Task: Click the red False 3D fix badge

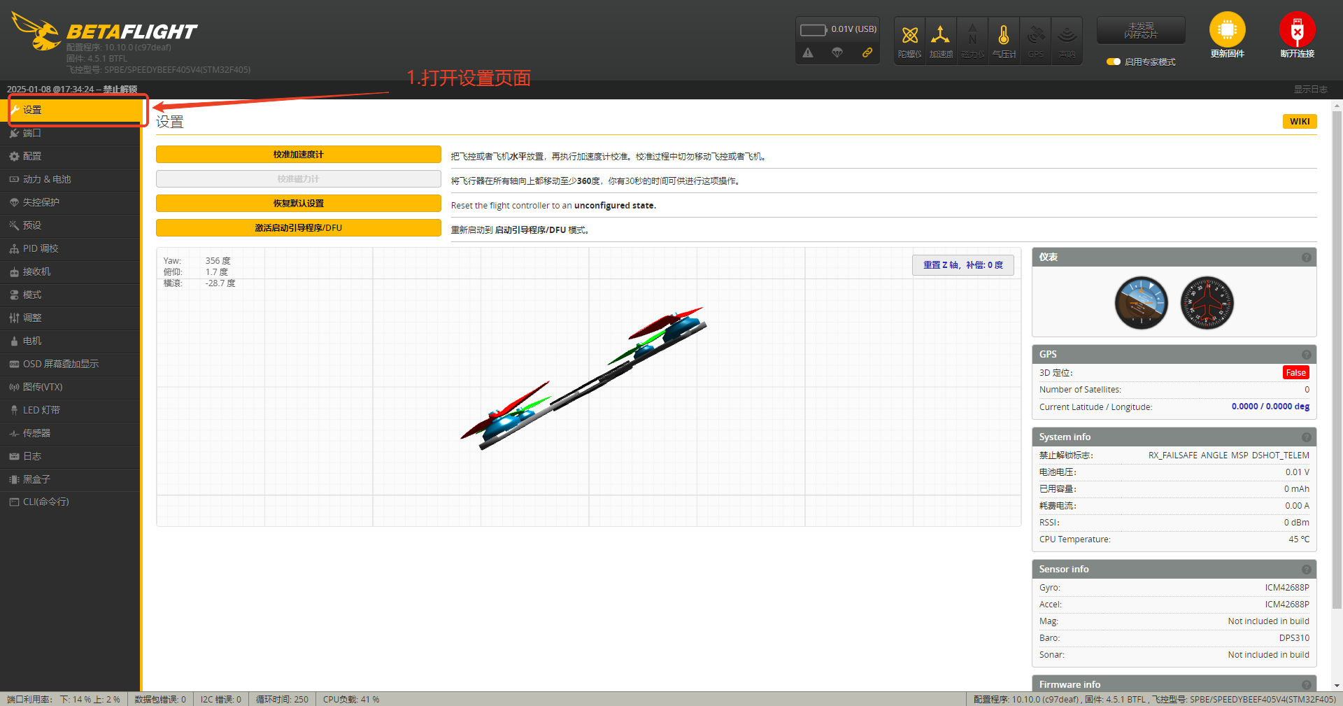Action: coord(1295,373)
